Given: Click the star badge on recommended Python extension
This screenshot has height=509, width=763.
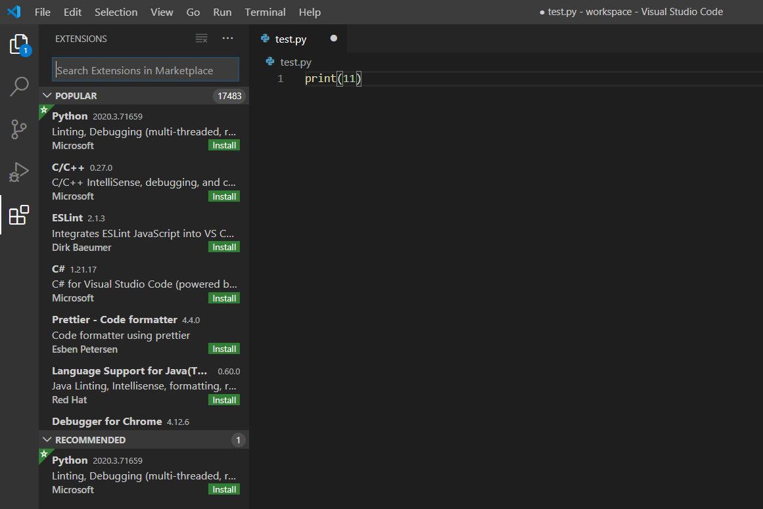Looking at the screenshot, I should pyautogui.click(x=44, y=454).
